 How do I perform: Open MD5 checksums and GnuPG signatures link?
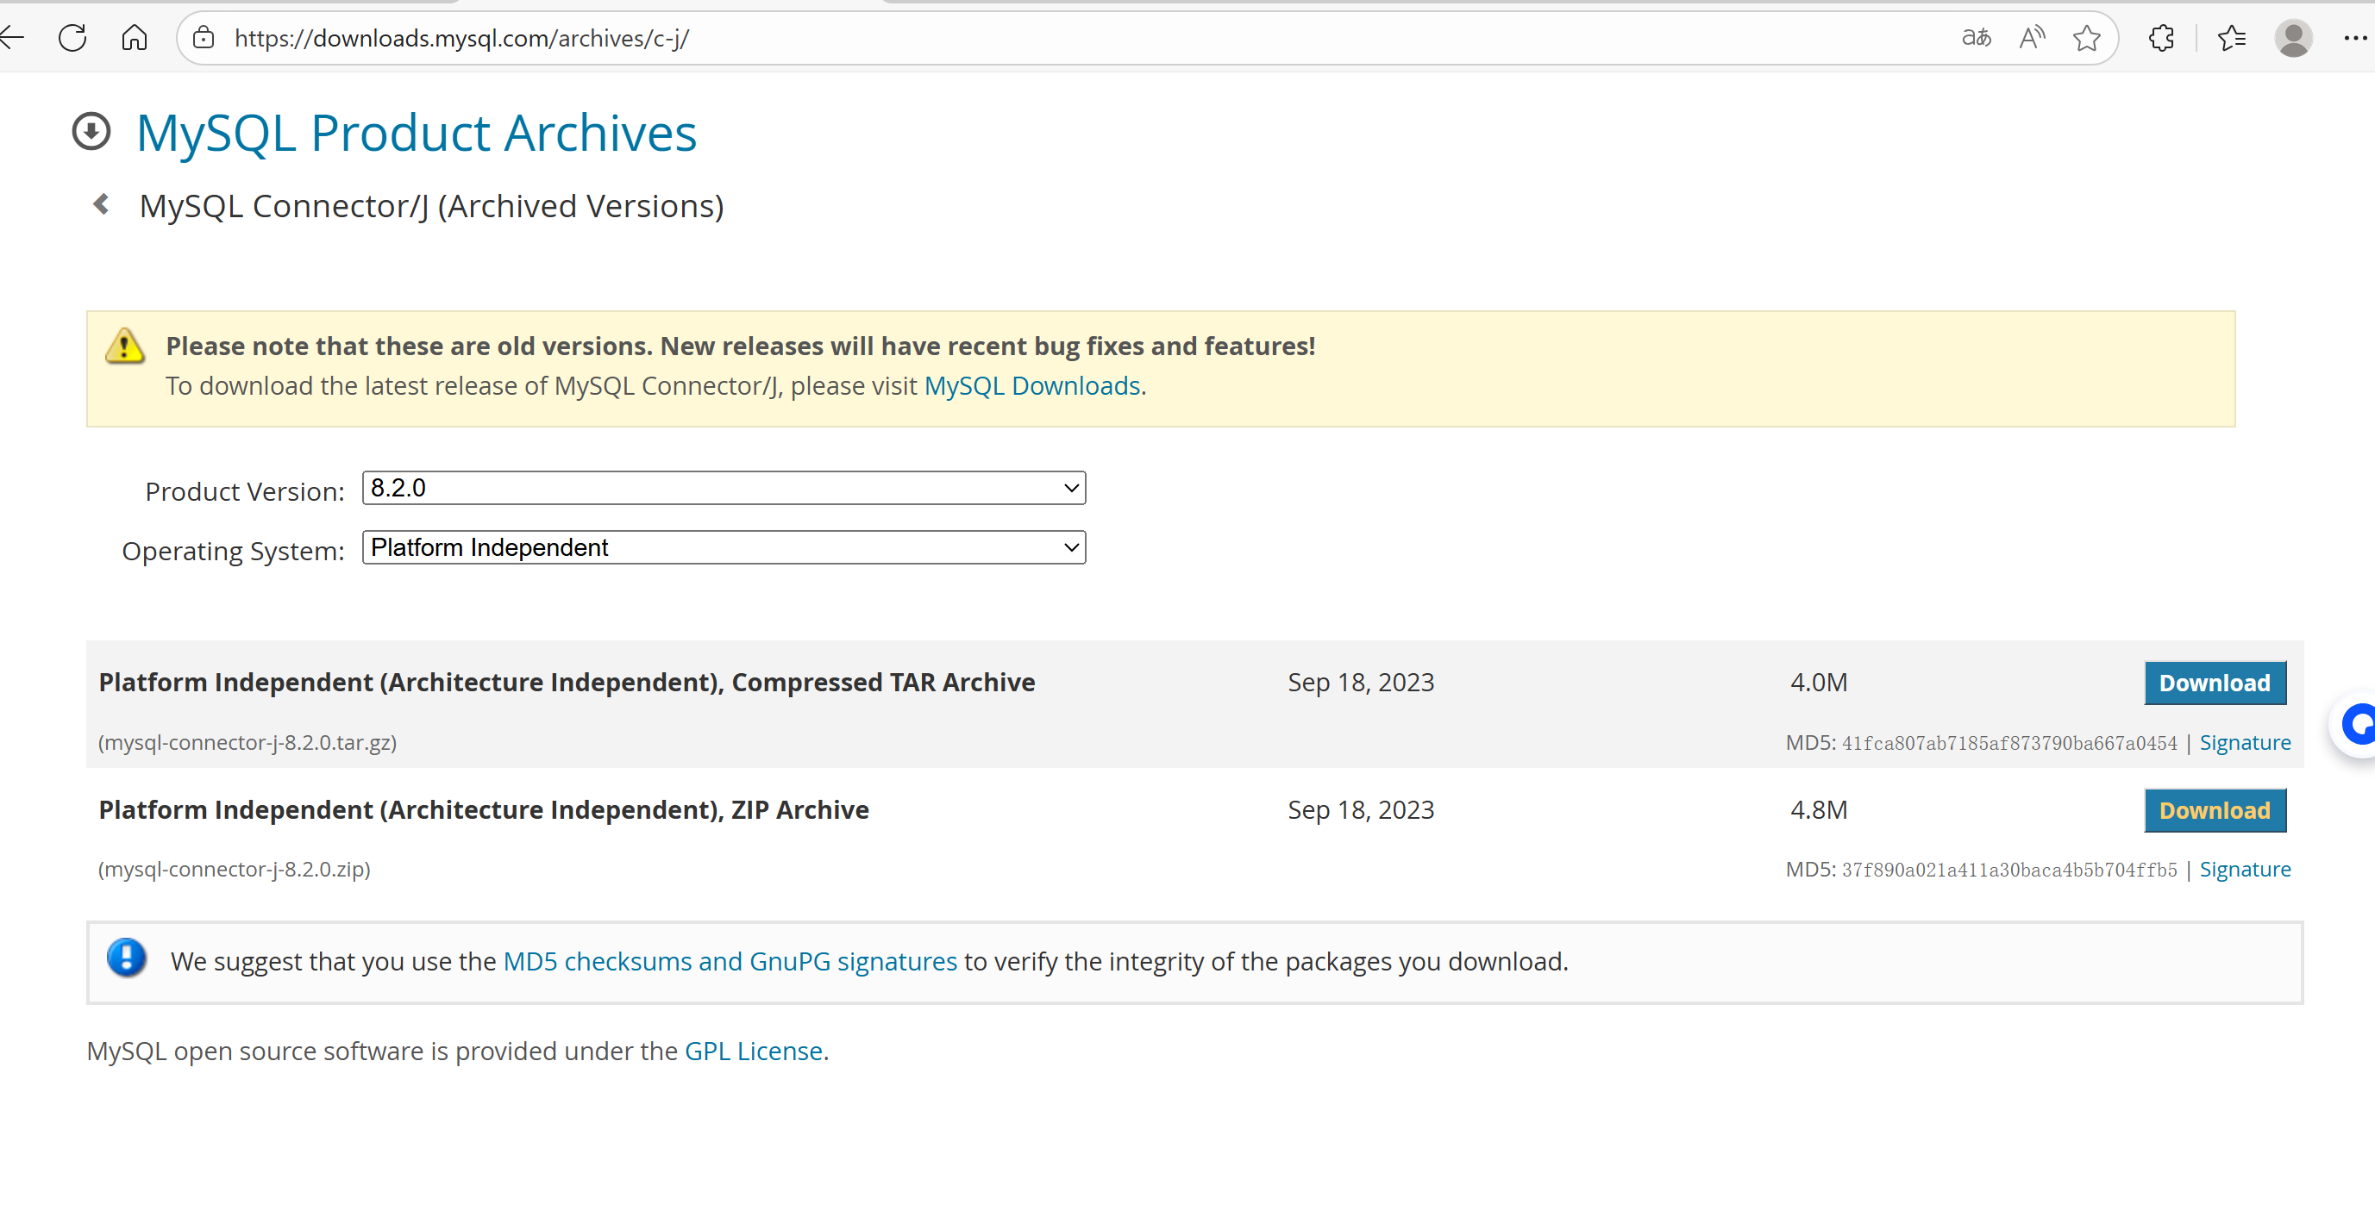click(730, 961)
